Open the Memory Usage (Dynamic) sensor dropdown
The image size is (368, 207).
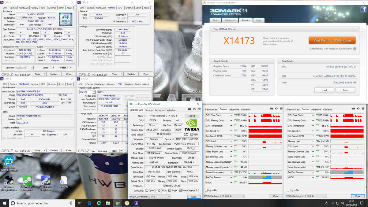[x=231, y=167]
